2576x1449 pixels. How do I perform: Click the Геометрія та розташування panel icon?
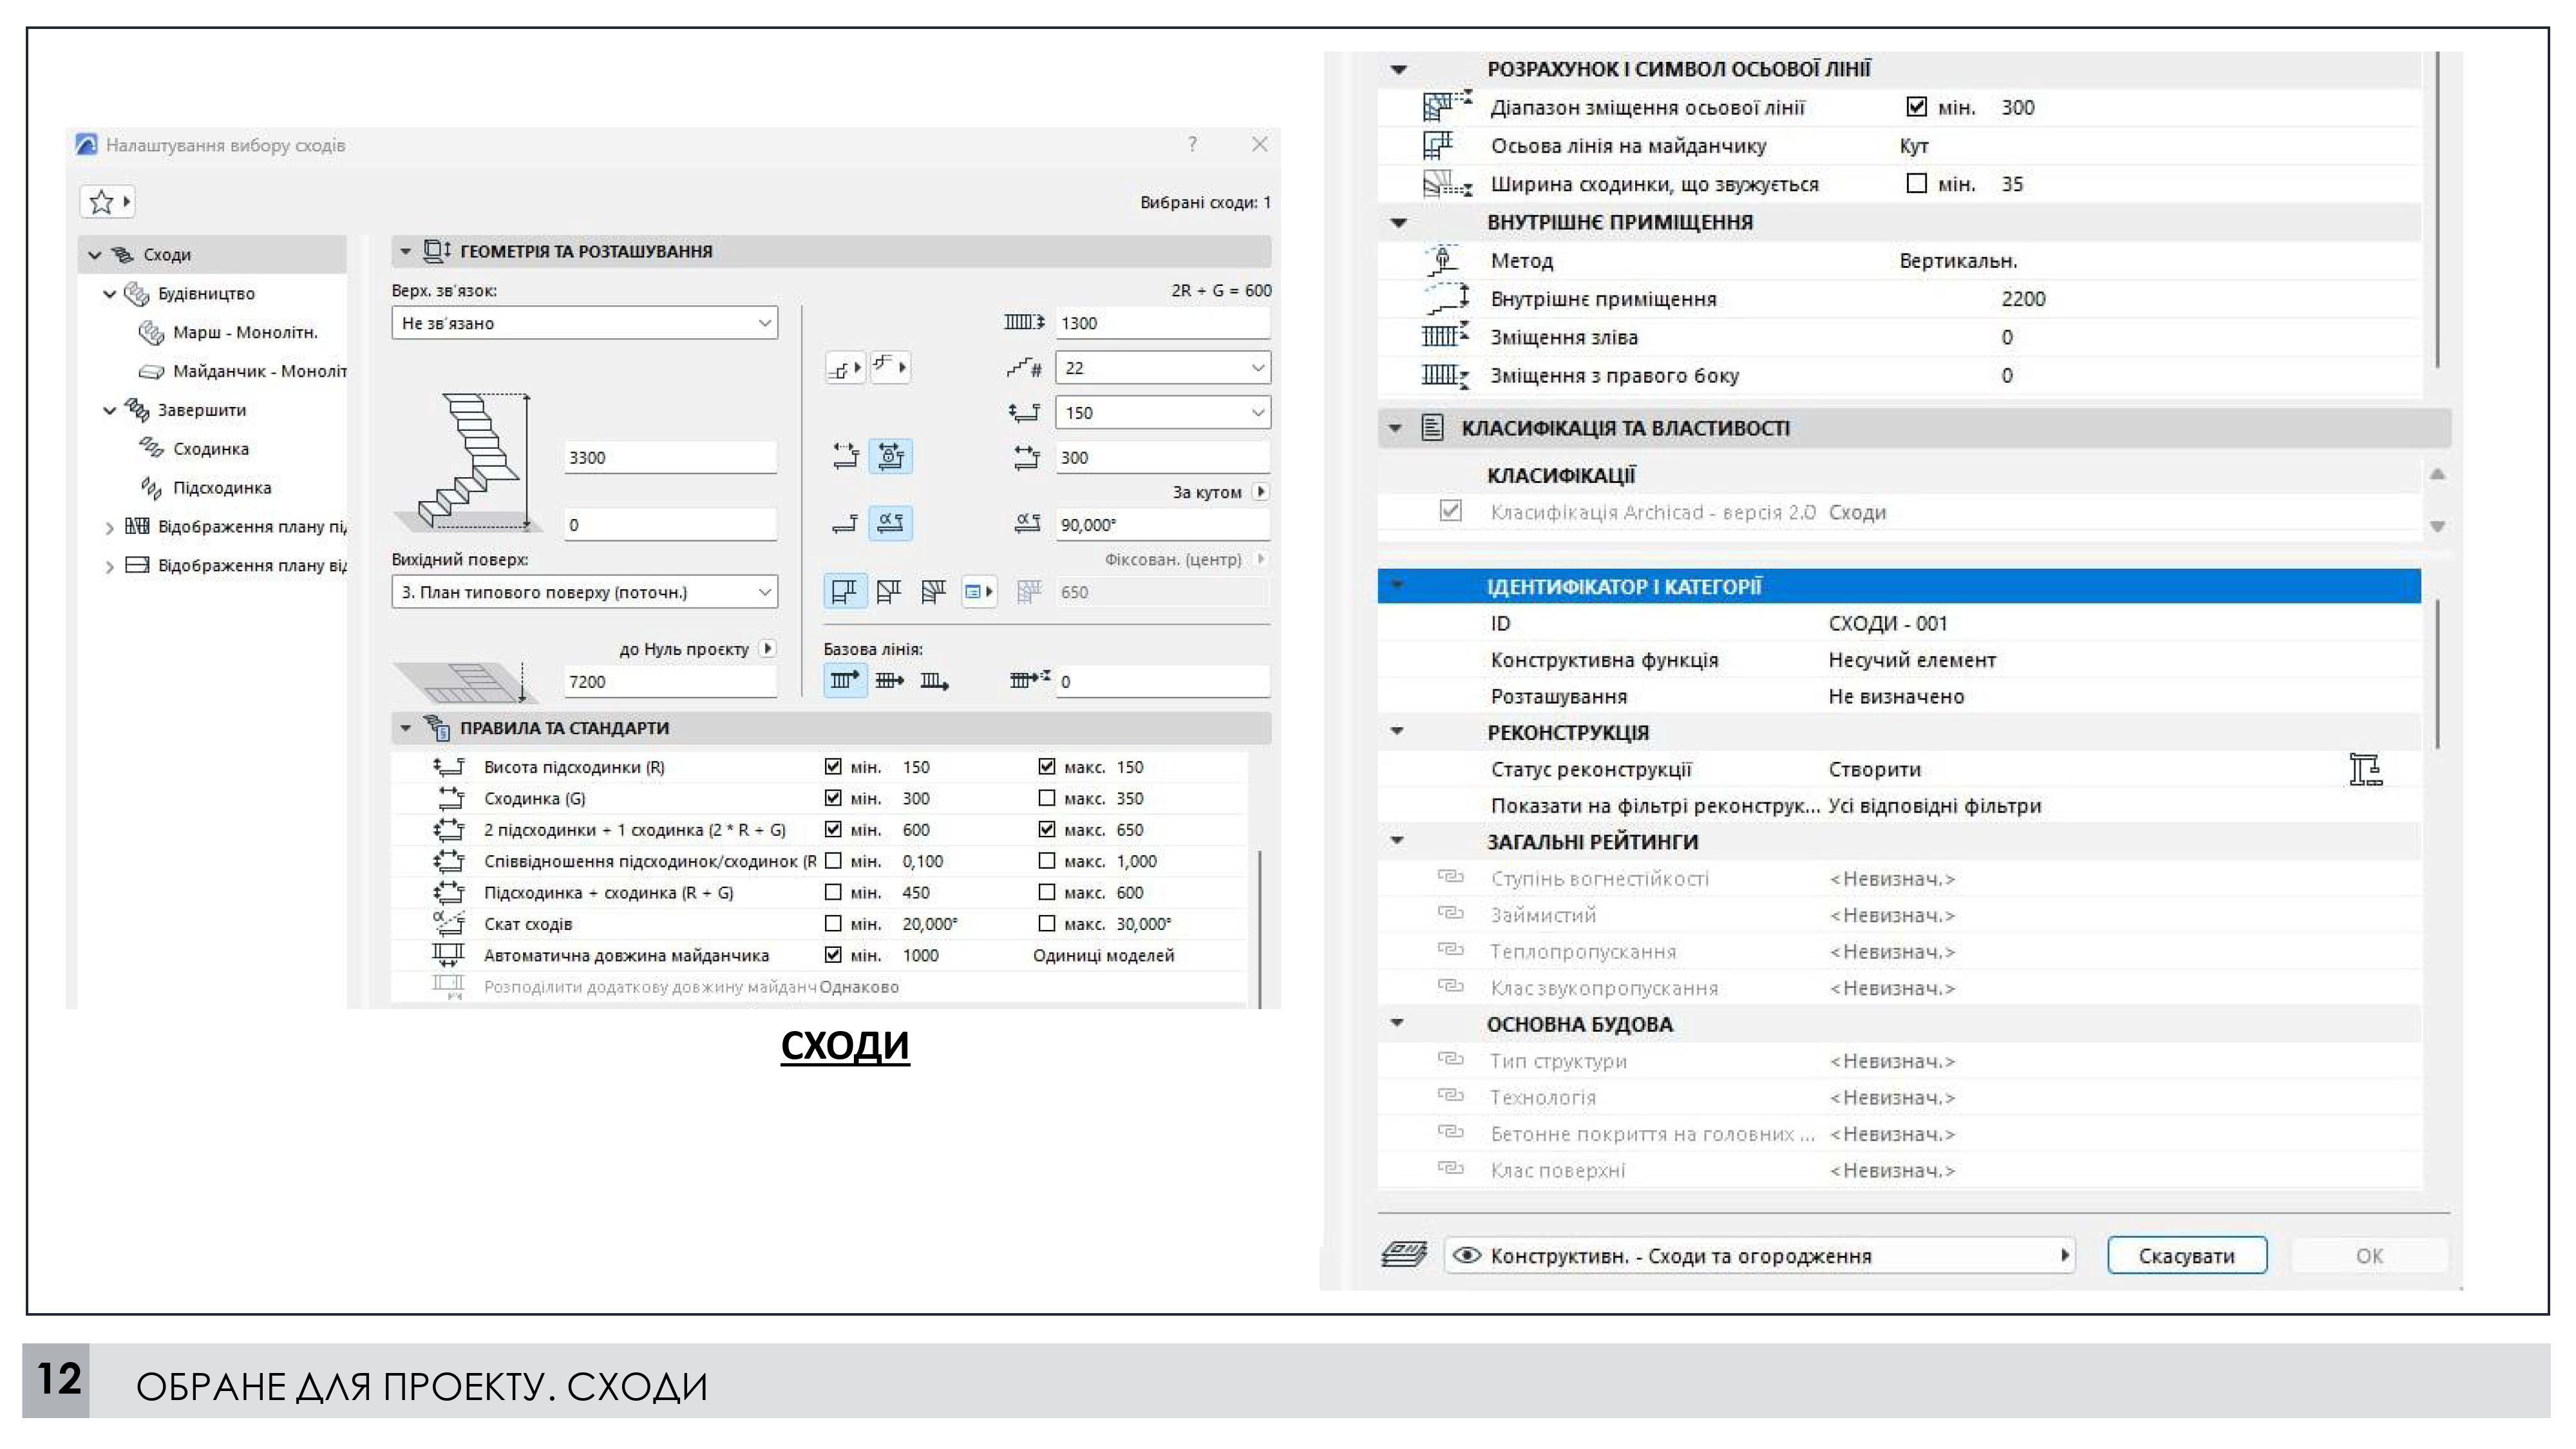[437, 251]
